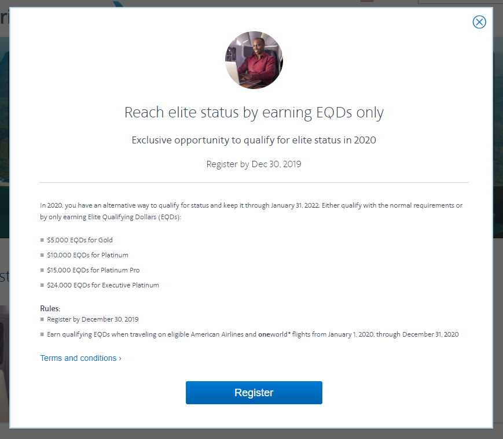The height and width of the screenshot is (439, 503).
Task: Close the elite status popup
Action: click(x=479, y=22)
